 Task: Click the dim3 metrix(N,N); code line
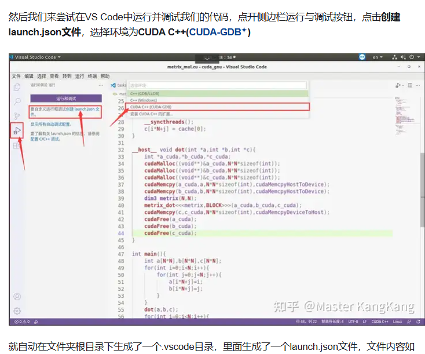170,198
